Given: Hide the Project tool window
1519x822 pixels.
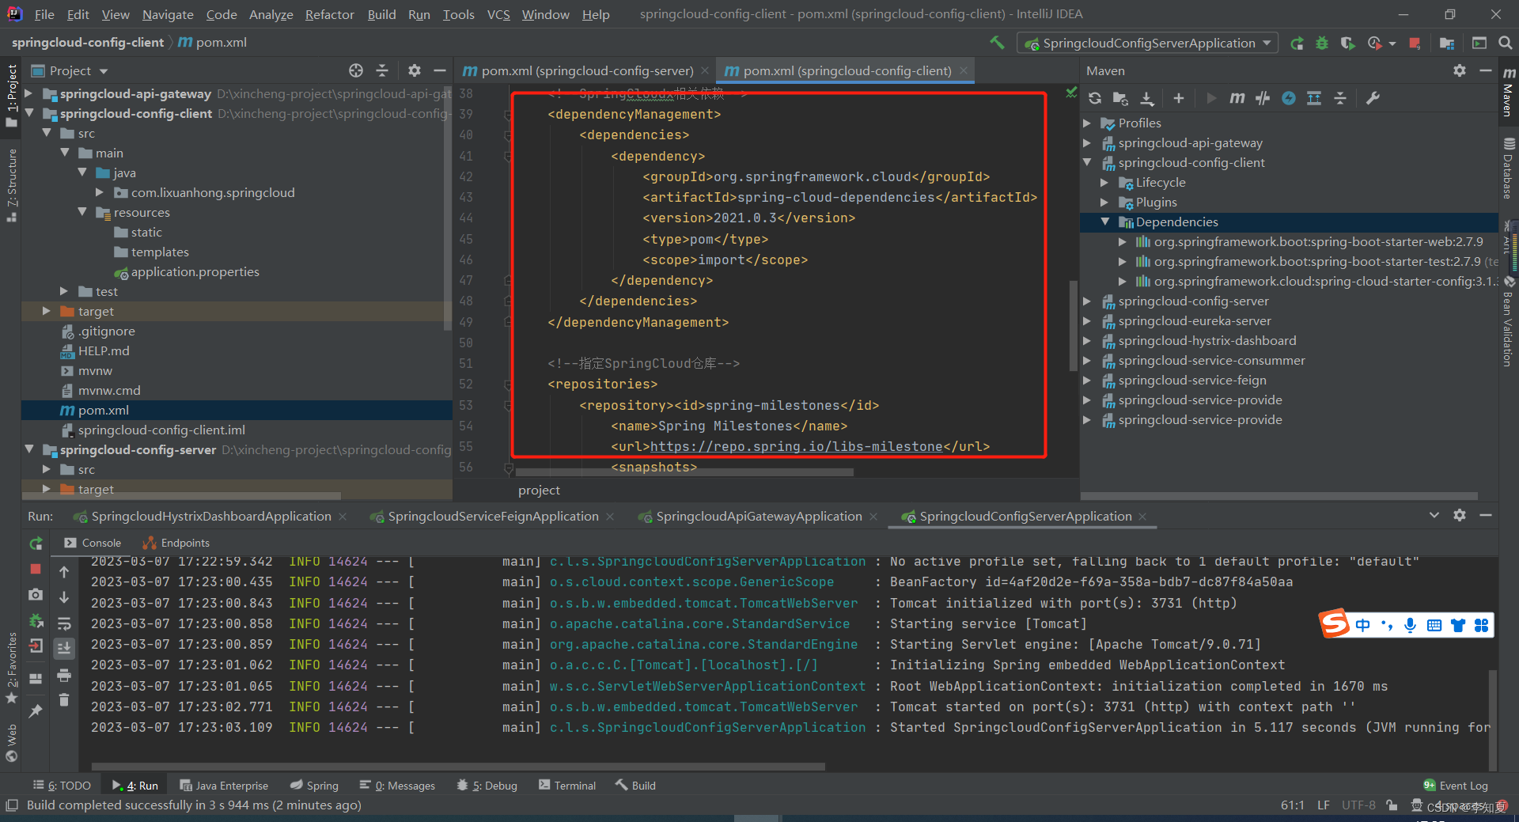Looking at the screenshot, I should 440,70.
